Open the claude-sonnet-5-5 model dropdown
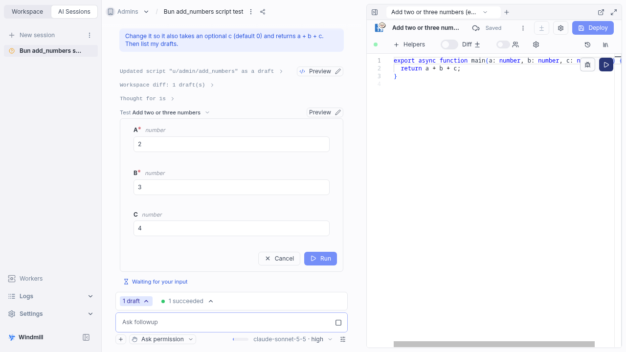This screenshot has height=352, width=626. tap(292, 339)
